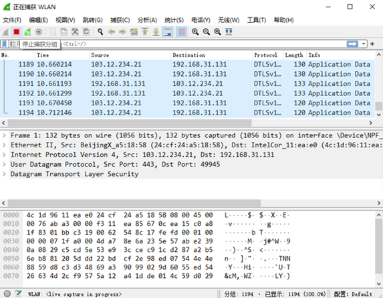Open the 文件(F) menu
The width and height of the screenshot is (383, 298).
(x=12, y=20)
